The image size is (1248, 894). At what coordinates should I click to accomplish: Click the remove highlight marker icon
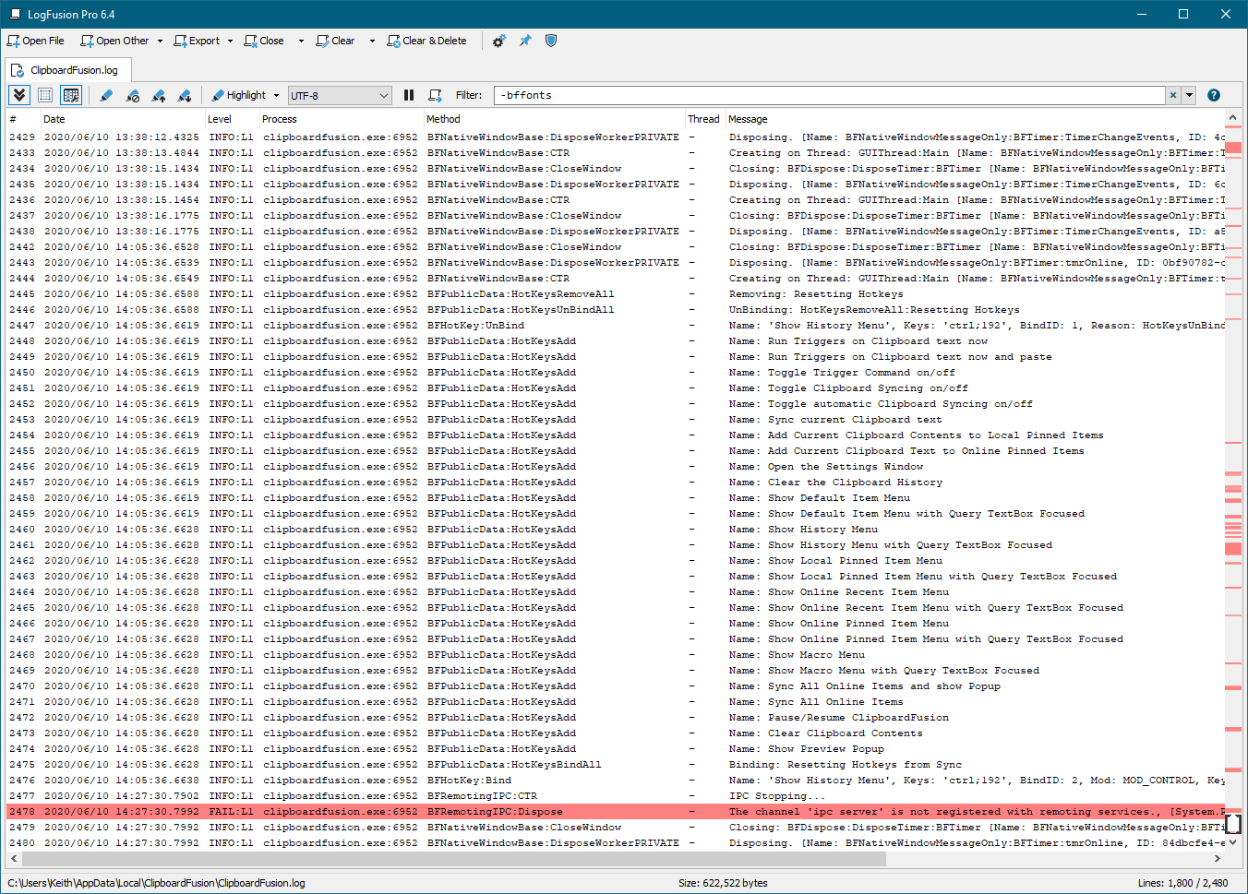[133, 95]
